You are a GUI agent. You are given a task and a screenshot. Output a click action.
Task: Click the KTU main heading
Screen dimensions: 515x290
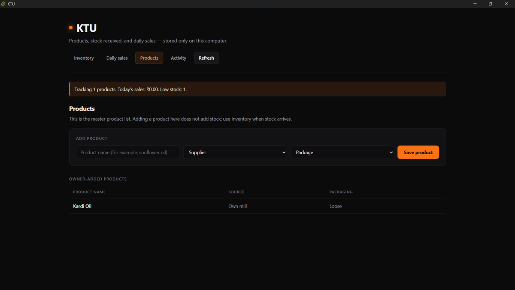pyautogui.click(x=86, y=28)
